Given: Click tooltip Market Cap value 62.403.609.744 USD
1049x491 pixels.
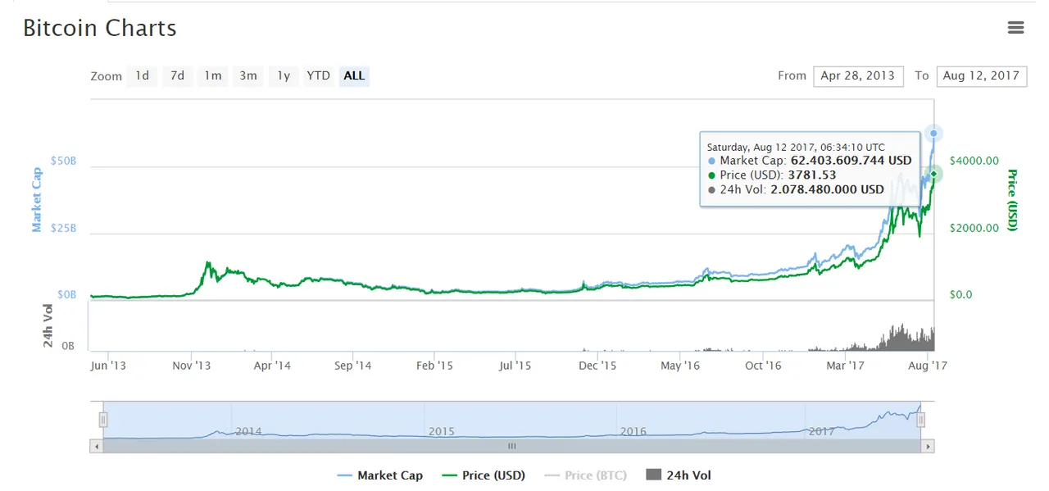Looking at the screenshot, I should 851,161.
